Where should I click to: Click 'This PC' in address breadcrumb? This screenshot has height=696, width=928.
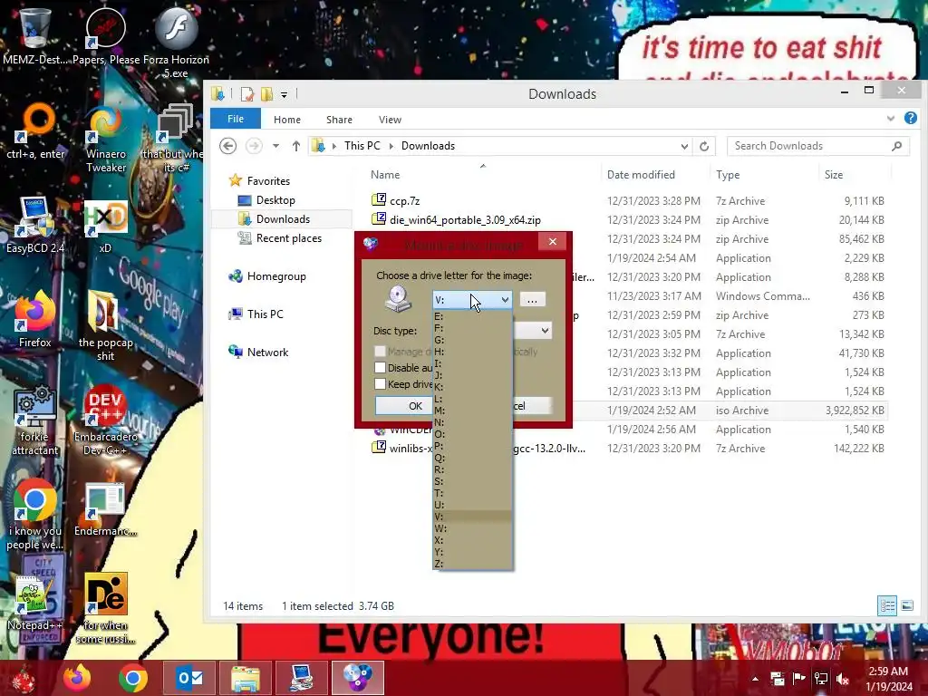pos(362,146)
